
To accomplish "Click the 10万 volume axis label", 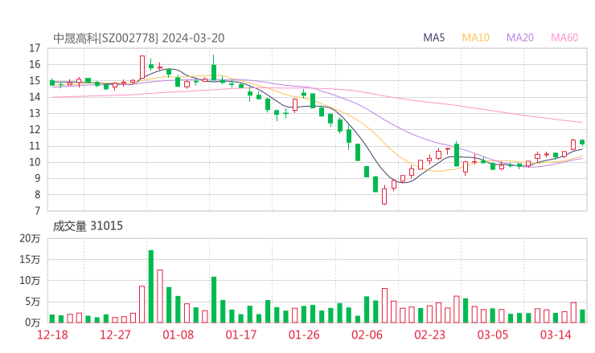I will point(30,281).
